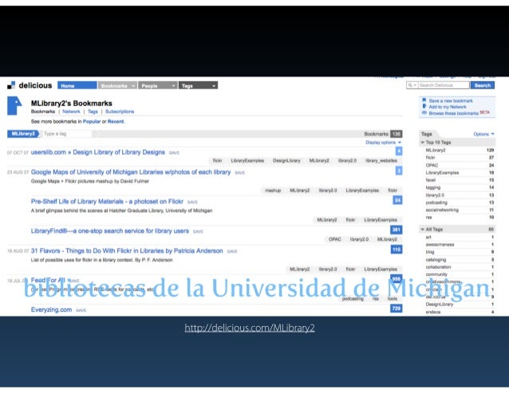Open the search scope magnifier dropdown
This screenshot has height=393, width=509.
412,85
